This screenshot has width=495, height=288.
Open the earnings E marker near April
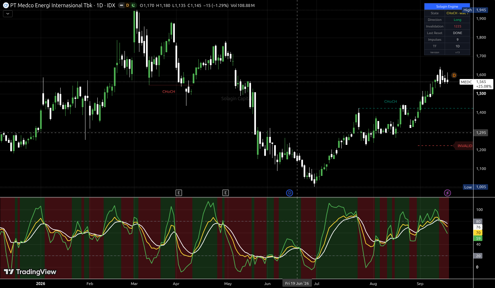coord(179,193)
